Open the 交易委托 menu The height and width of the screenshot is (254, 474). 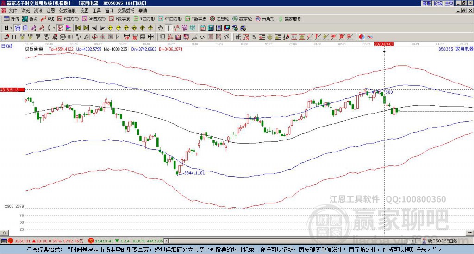pyautogui.click(x=126, y=11)
